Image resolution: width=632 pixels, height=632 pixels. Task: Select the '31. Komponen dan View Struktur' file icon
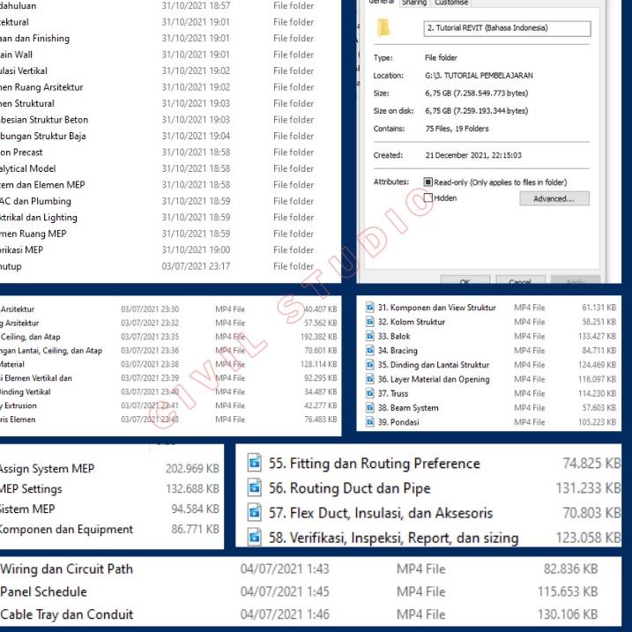(370, 308)
